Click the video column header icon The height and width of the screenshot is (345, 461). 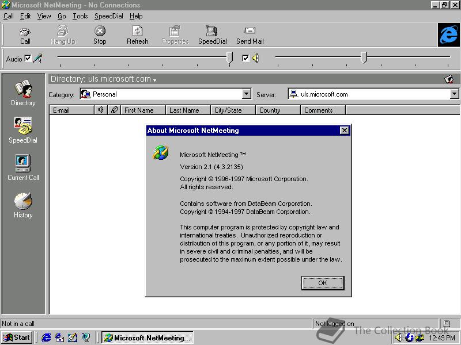coord(114,110)
